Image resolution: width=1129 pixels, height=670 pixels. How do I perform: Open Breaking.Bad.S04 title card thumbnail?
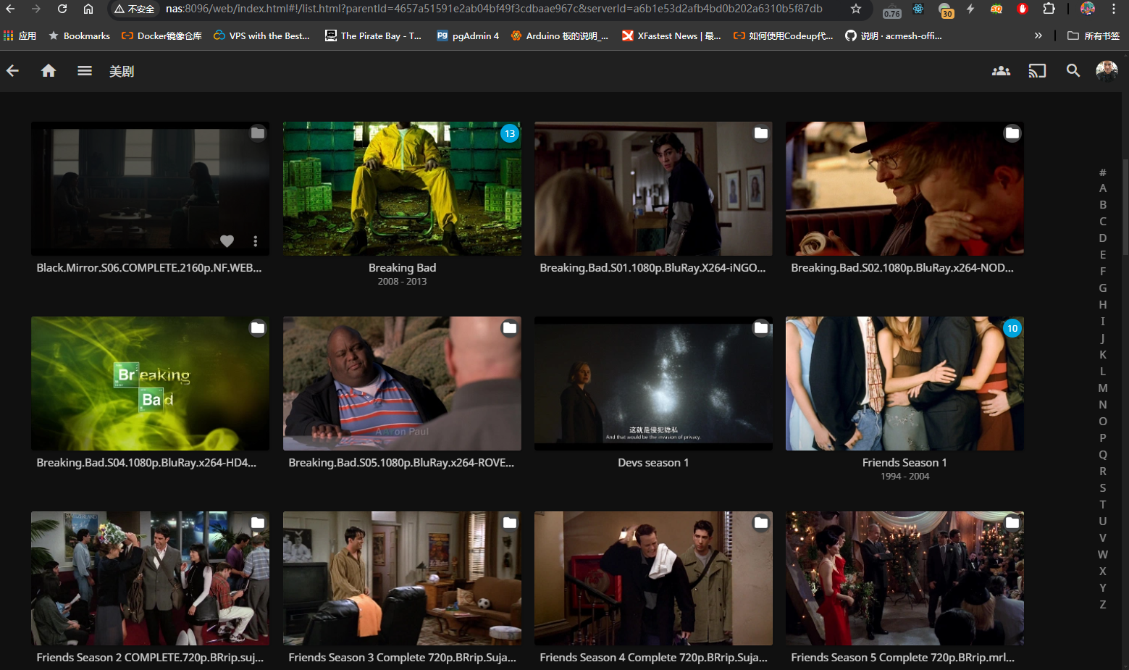(x=150, y=383)
